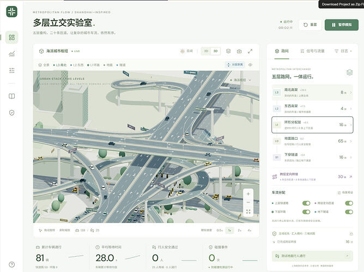Switch to the 日志 tab
364x272 pixels.
pyautogui.click(x=343, y=51)
